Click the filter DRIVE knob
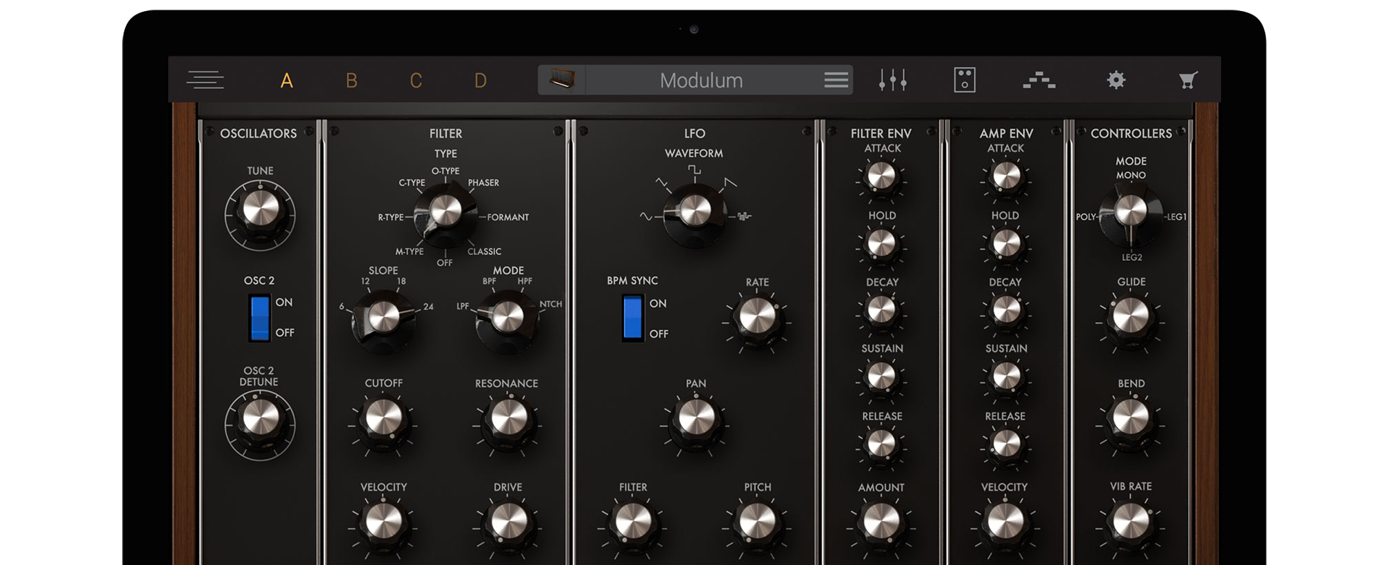1379x565 pixels. click(509, 524)
